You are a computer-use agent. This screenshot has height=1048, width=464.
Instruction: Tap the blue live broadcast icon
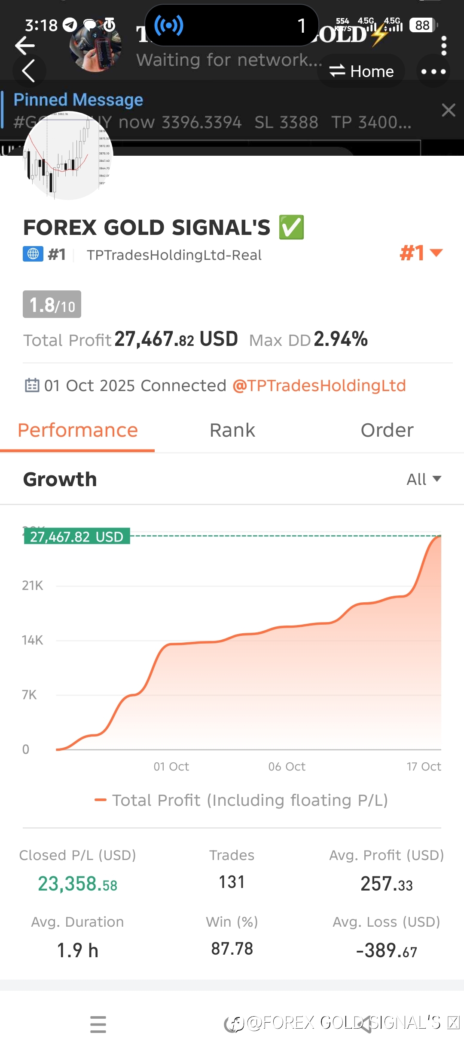click(x=169, y=25)
